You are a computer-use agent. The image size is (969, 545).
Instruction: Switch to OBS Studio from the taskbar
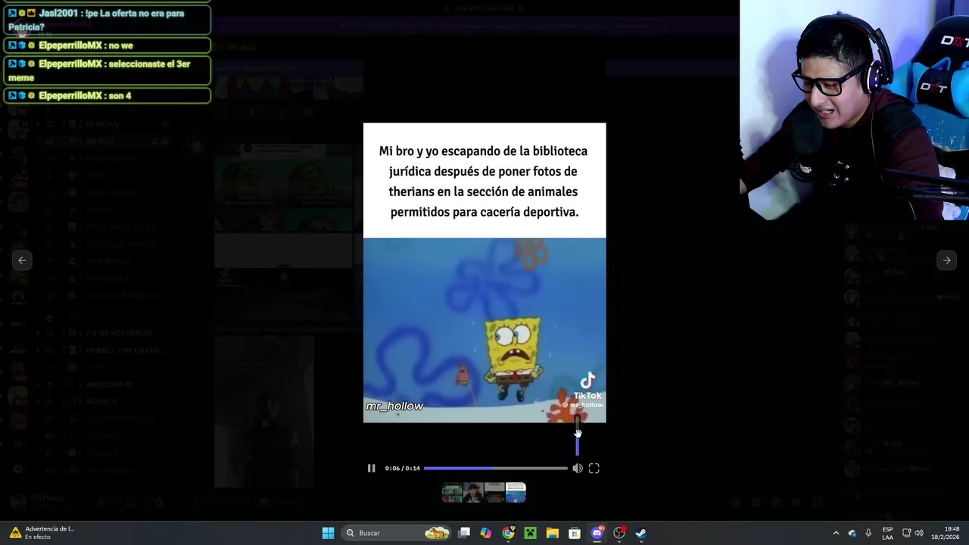tap(619, 533)
